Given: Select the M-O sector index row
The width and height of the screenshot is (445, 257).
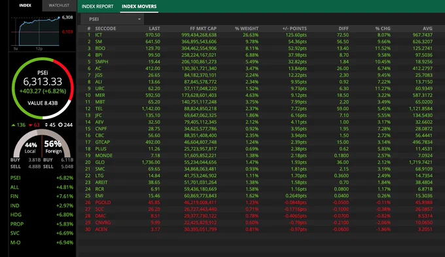Looking at the screenshot, I should tap(42, 243).
